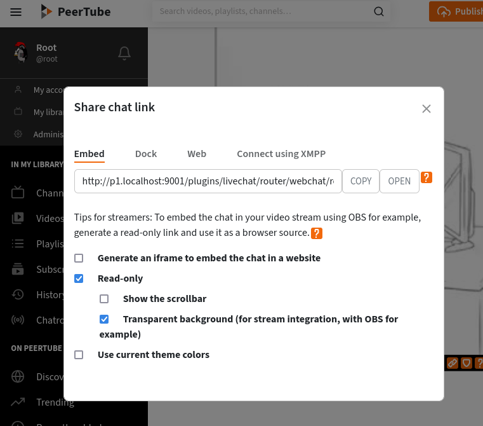Uncheck the Read-only option
483x426 pixels.
79,278
